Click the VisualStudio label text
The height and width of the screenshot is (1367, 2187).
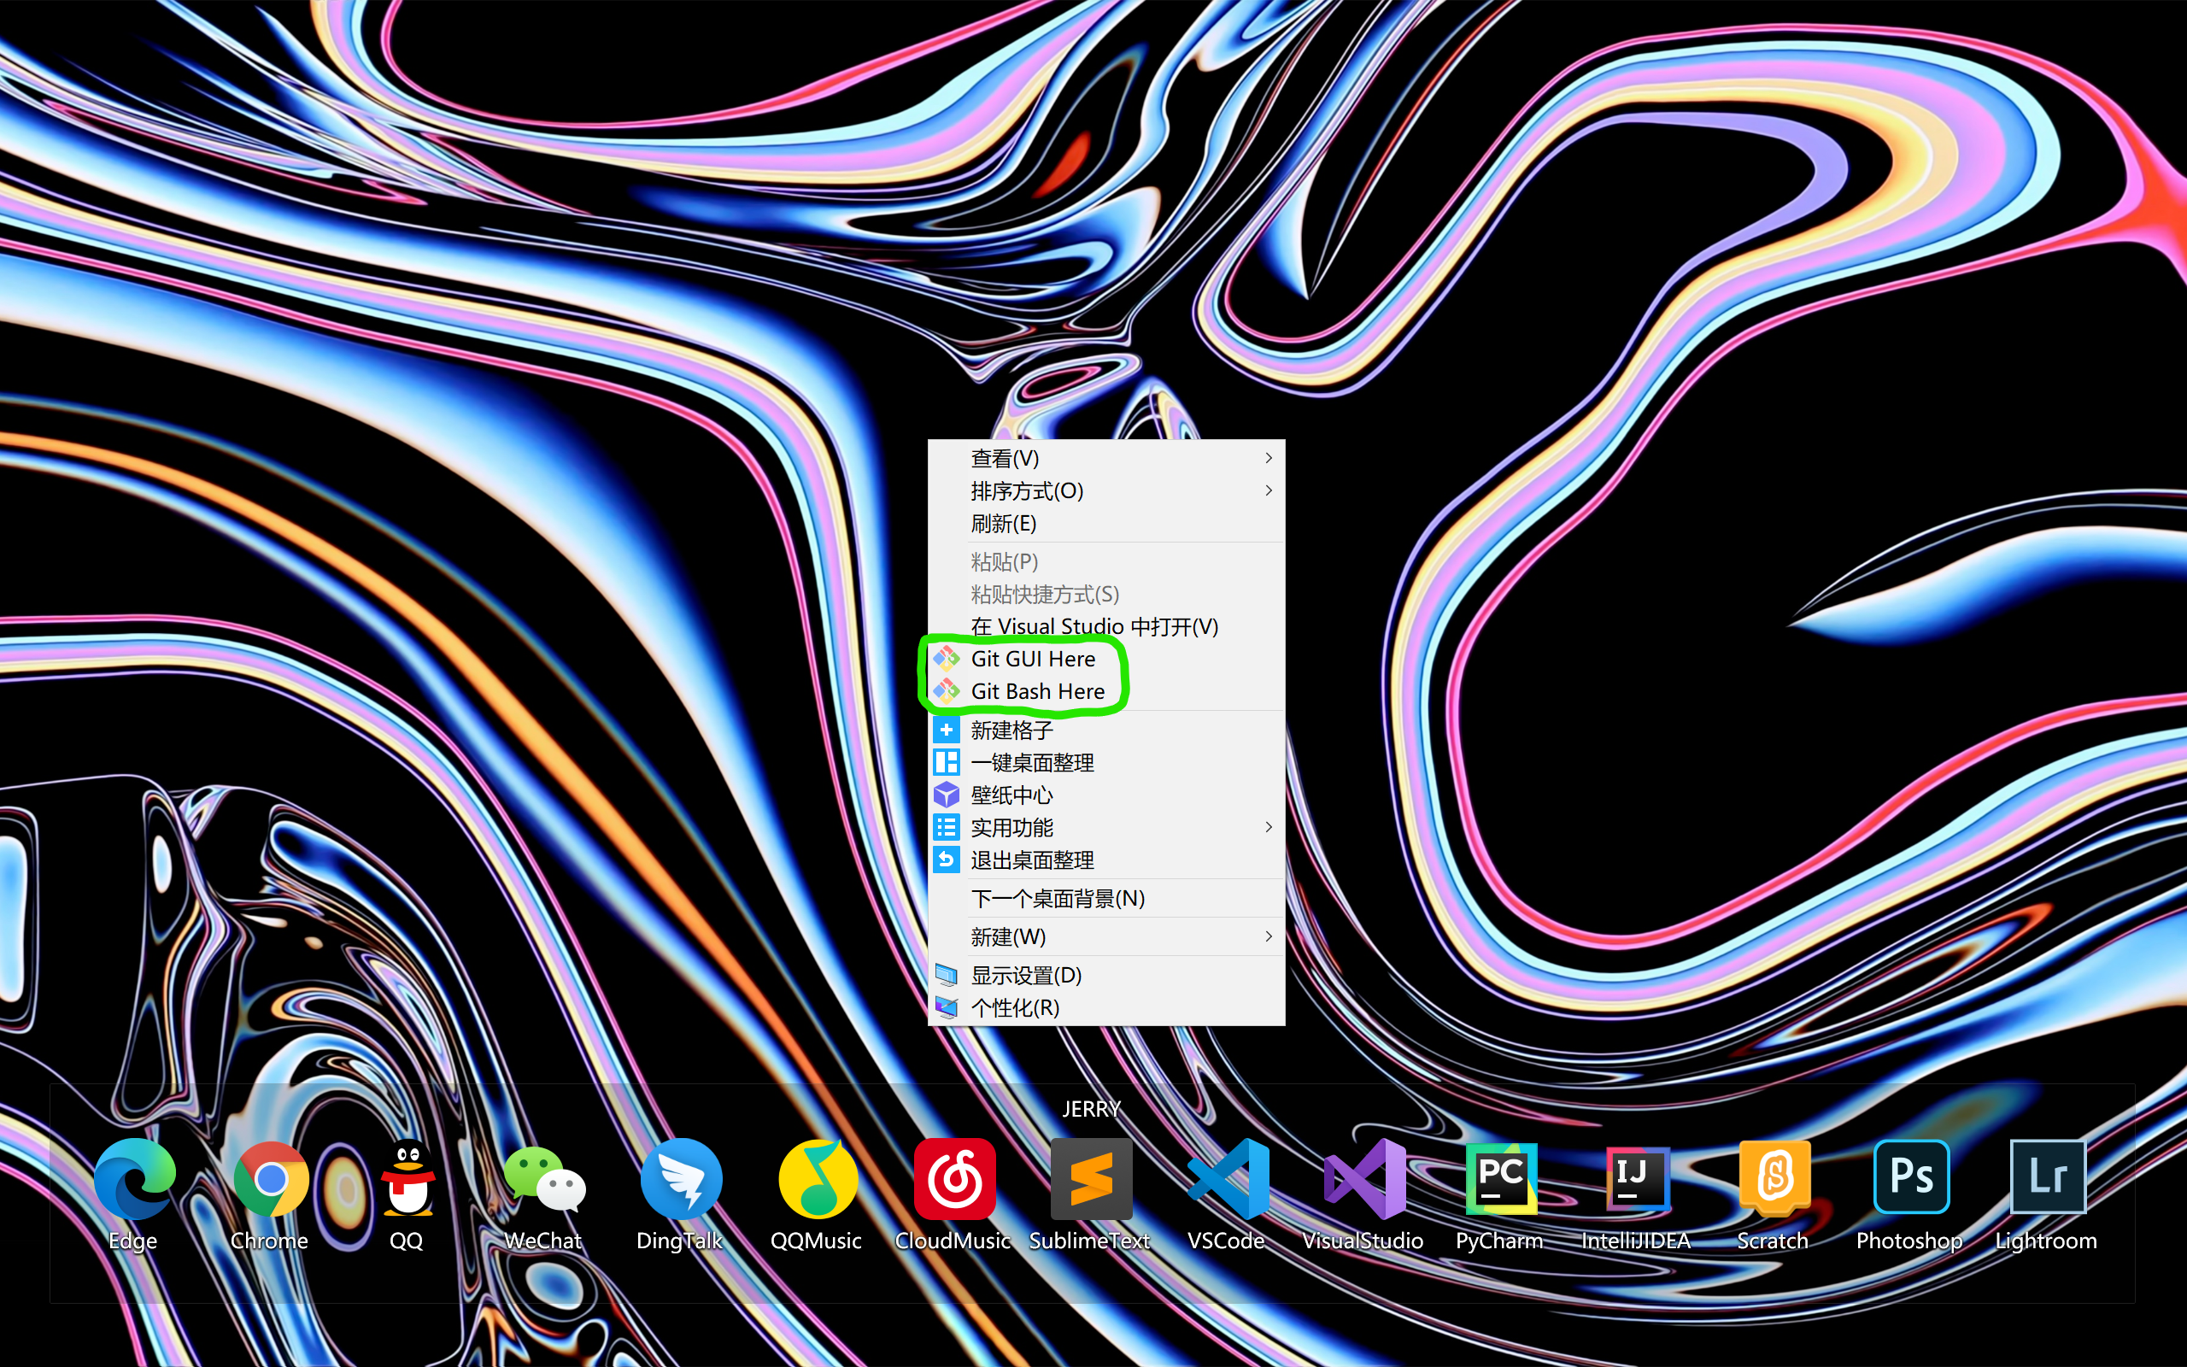1363,1241
